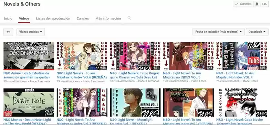Click the Index Vol.4 video thumbnail
Image resolution: width=270 pixels, height=125 pixels.
[x=242, y=56]
